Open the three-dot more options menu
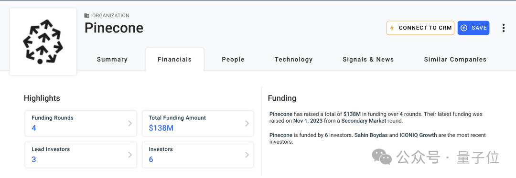The width and height of the screenshot is (516, 178). click(x=504, y=28)
